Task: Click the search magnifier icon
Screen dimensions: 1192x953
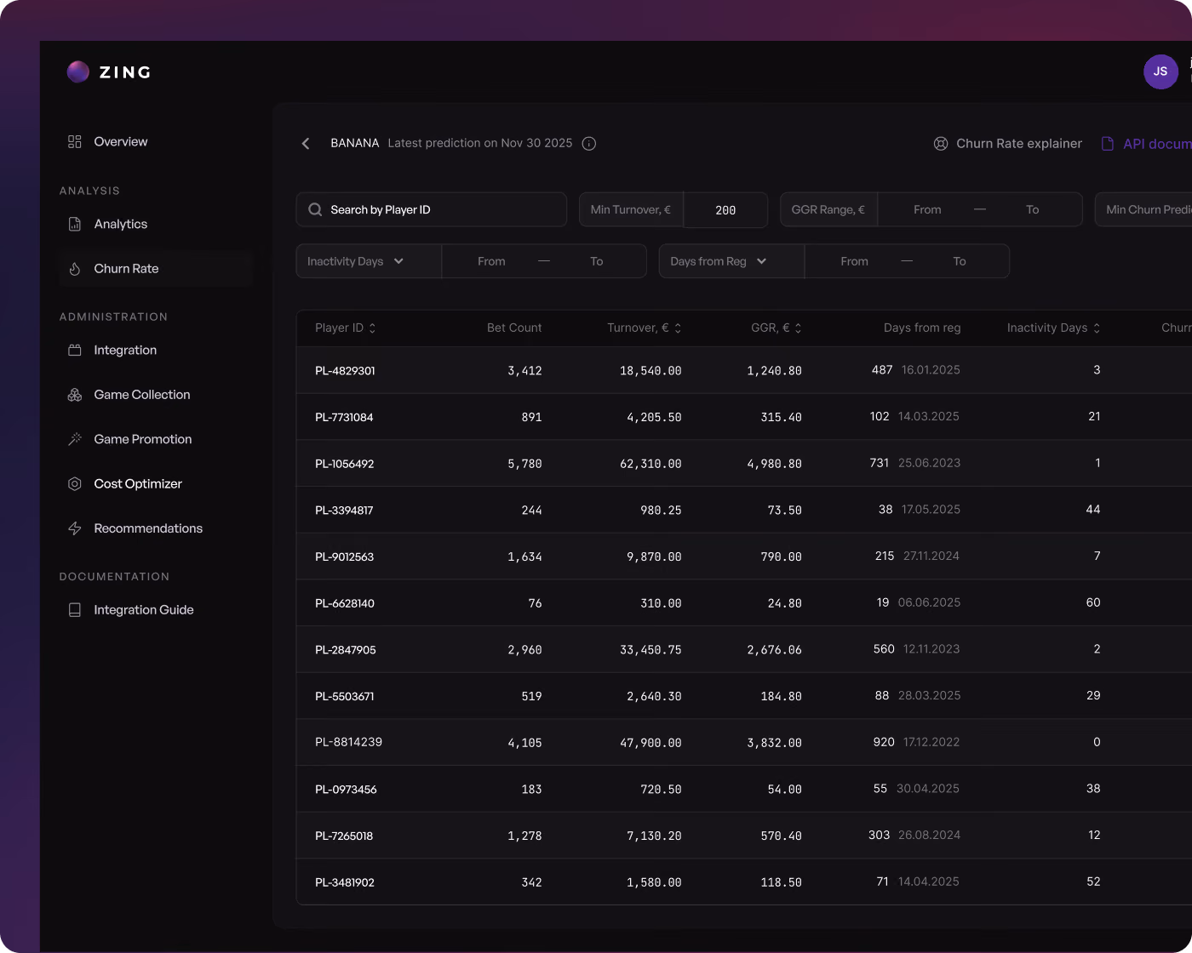Action: [315, 209]
